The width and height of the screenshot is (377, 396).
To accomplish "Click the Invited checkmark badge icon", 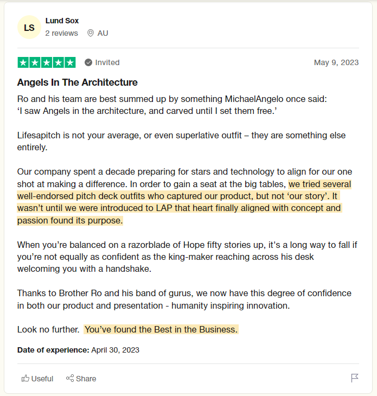I will (88, 62).
